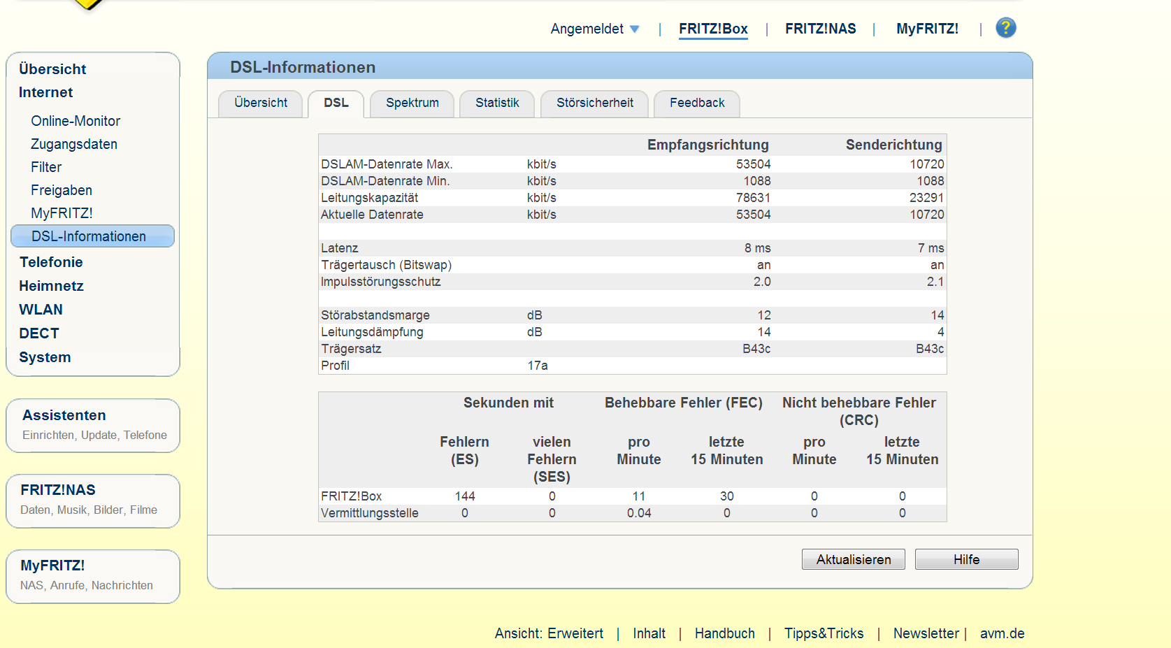Viewport: 1171px width, 648px height.
Task: Open Zugangsdaten under Internet
Action: point(74,144)
